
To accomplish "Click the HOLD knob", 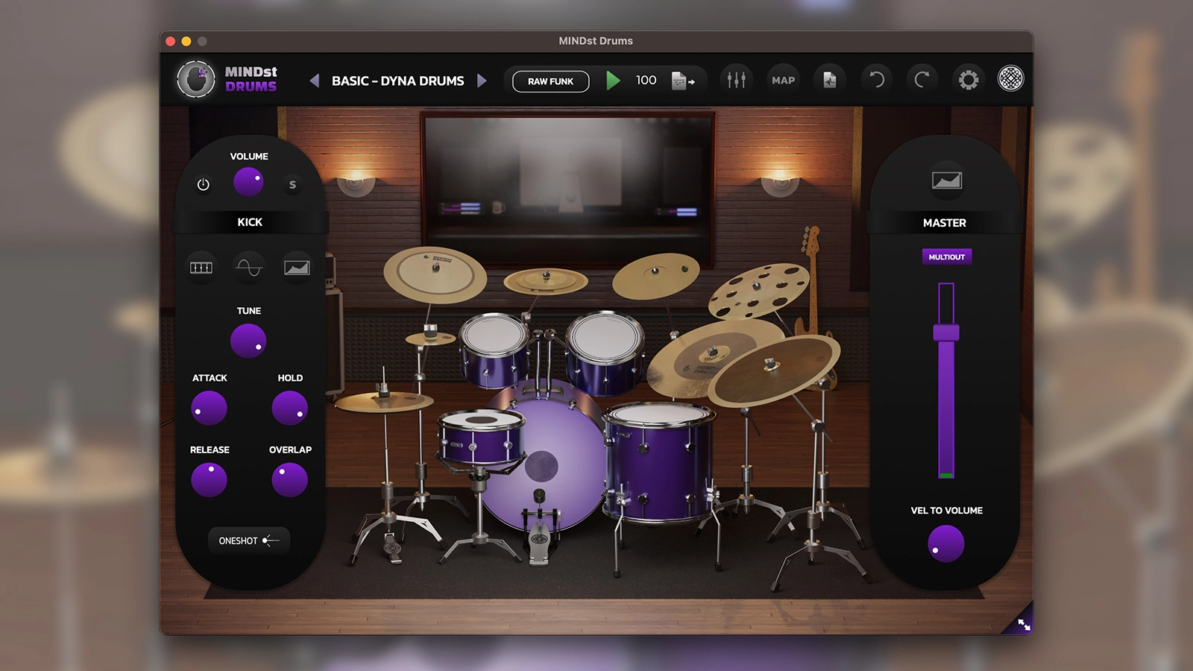I will click(290, 408).
